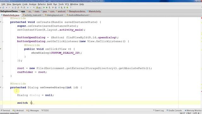Click the Replace toolbar icon
The width and height of the screenshot is (202, 114).
24,8
